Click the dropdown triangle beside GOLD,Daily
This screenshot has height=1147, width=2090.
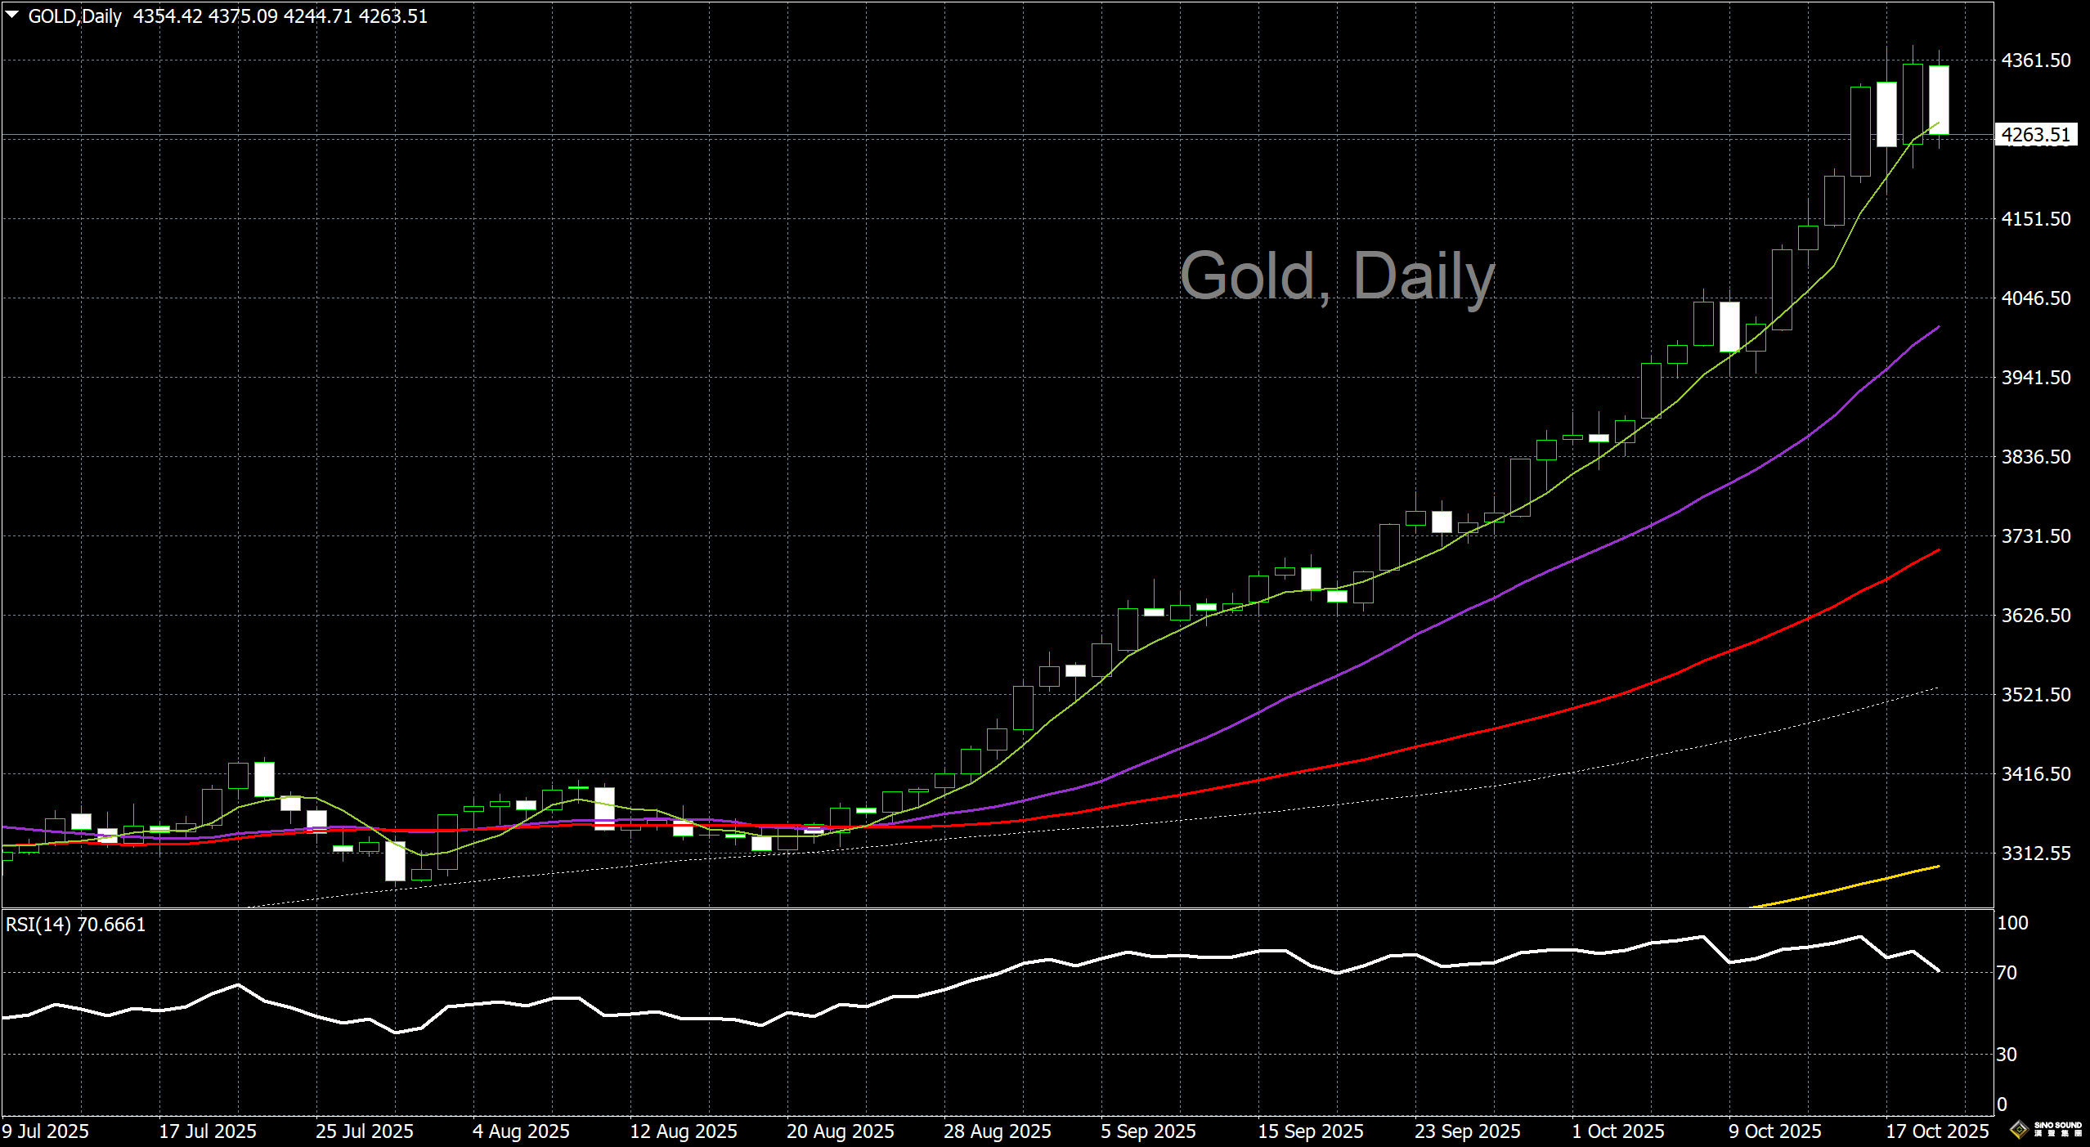point(12,15)
